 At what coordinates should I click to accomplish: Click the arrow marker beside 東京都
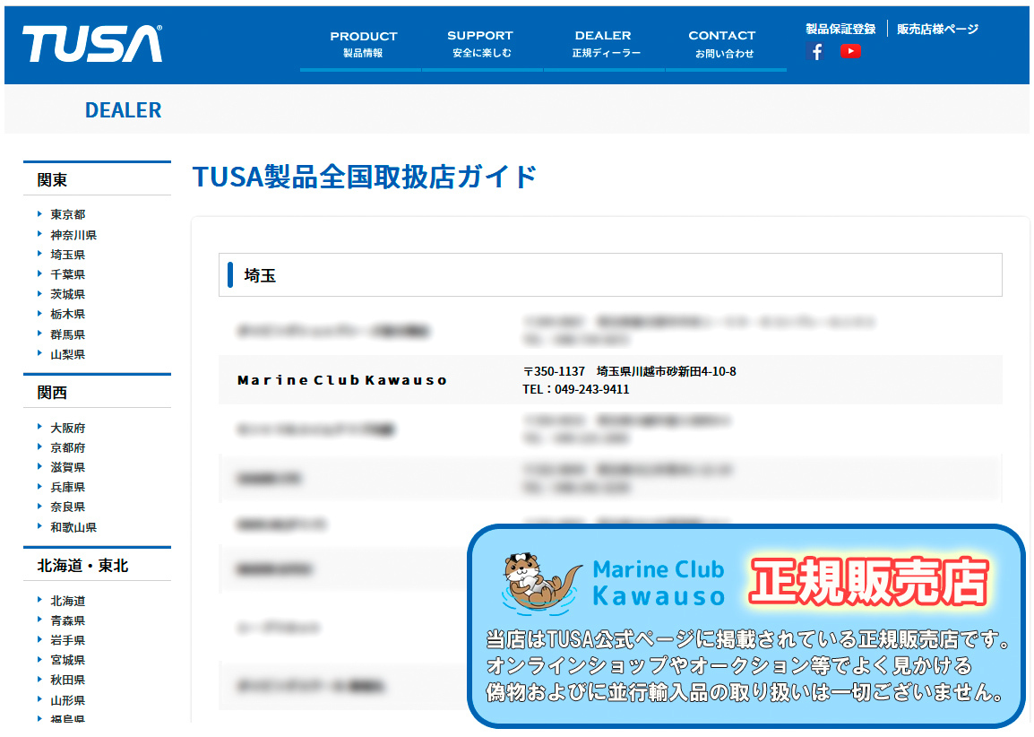(x=39, y=214)
